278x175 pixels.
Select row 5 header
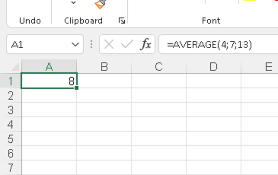(11, 139)
